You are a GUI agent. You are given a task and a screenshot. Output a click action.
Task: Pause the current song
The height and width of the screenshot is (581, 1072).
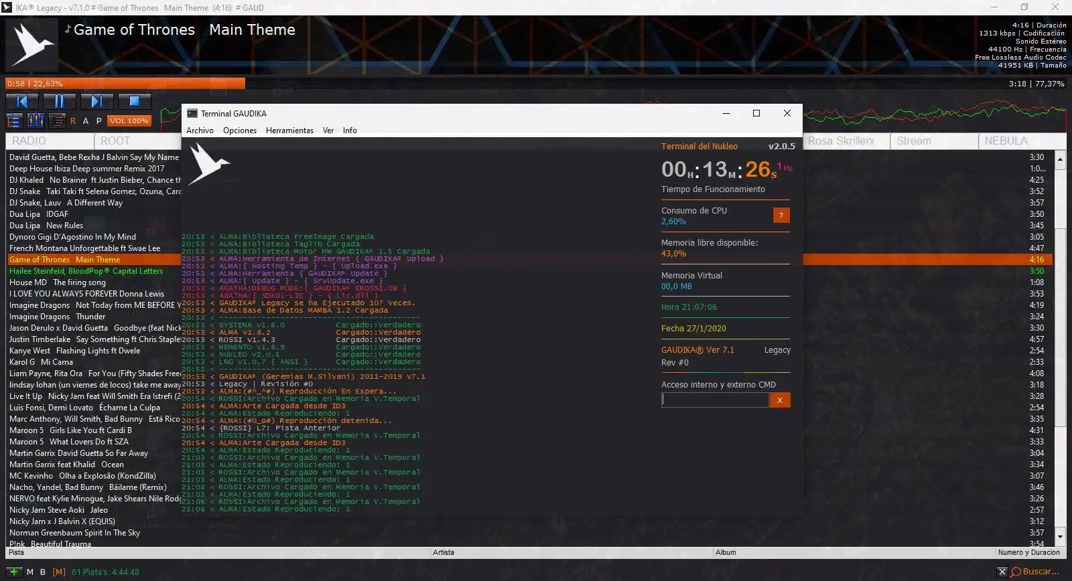pos(60,101)
